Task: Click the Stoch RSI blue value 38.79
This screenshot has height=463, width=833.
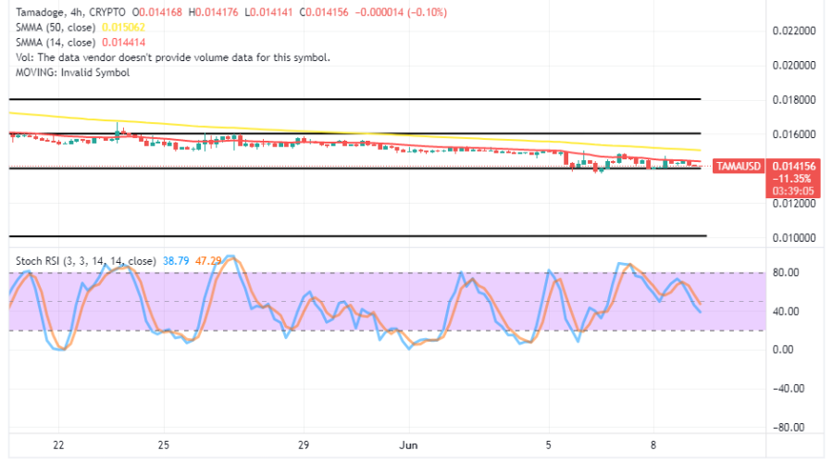Action: click(176, 261)
